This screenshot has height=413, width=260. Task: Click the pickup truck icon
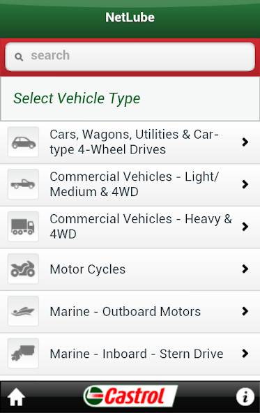(x=24, y=184)
